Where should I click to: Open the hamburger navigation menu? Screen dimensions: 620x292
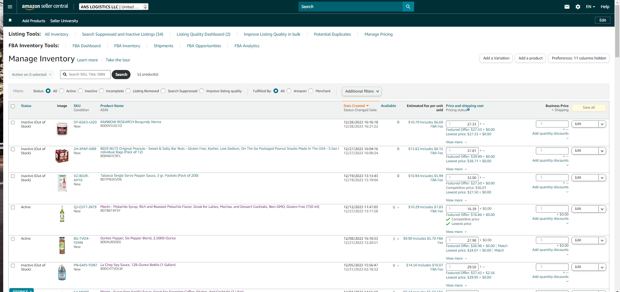(10, 7)
